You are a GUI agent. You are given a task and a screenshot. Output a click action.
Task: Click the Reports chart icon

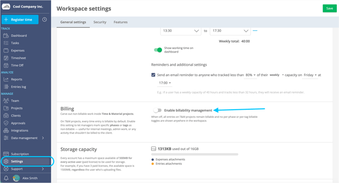tap(6, 79)
